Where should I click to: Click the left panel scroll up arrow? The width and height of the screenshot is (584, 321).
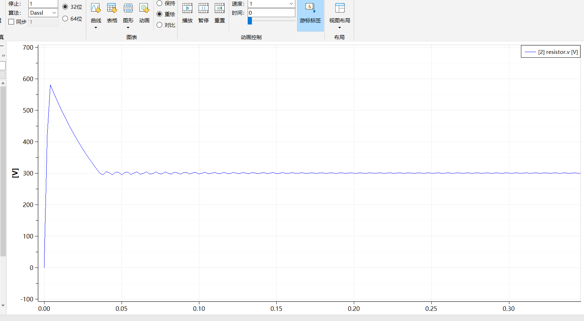pyautogui.click(x=3, y=83)
